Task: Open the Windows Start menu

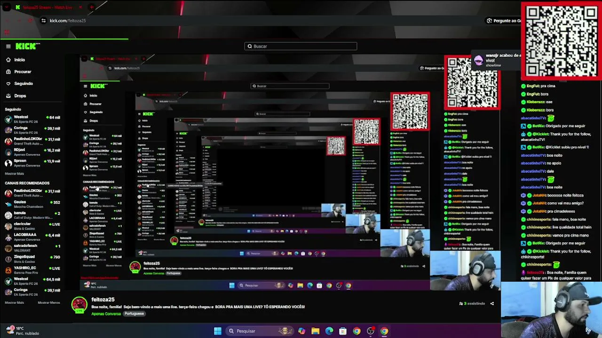Action: [x=217, y=331]
